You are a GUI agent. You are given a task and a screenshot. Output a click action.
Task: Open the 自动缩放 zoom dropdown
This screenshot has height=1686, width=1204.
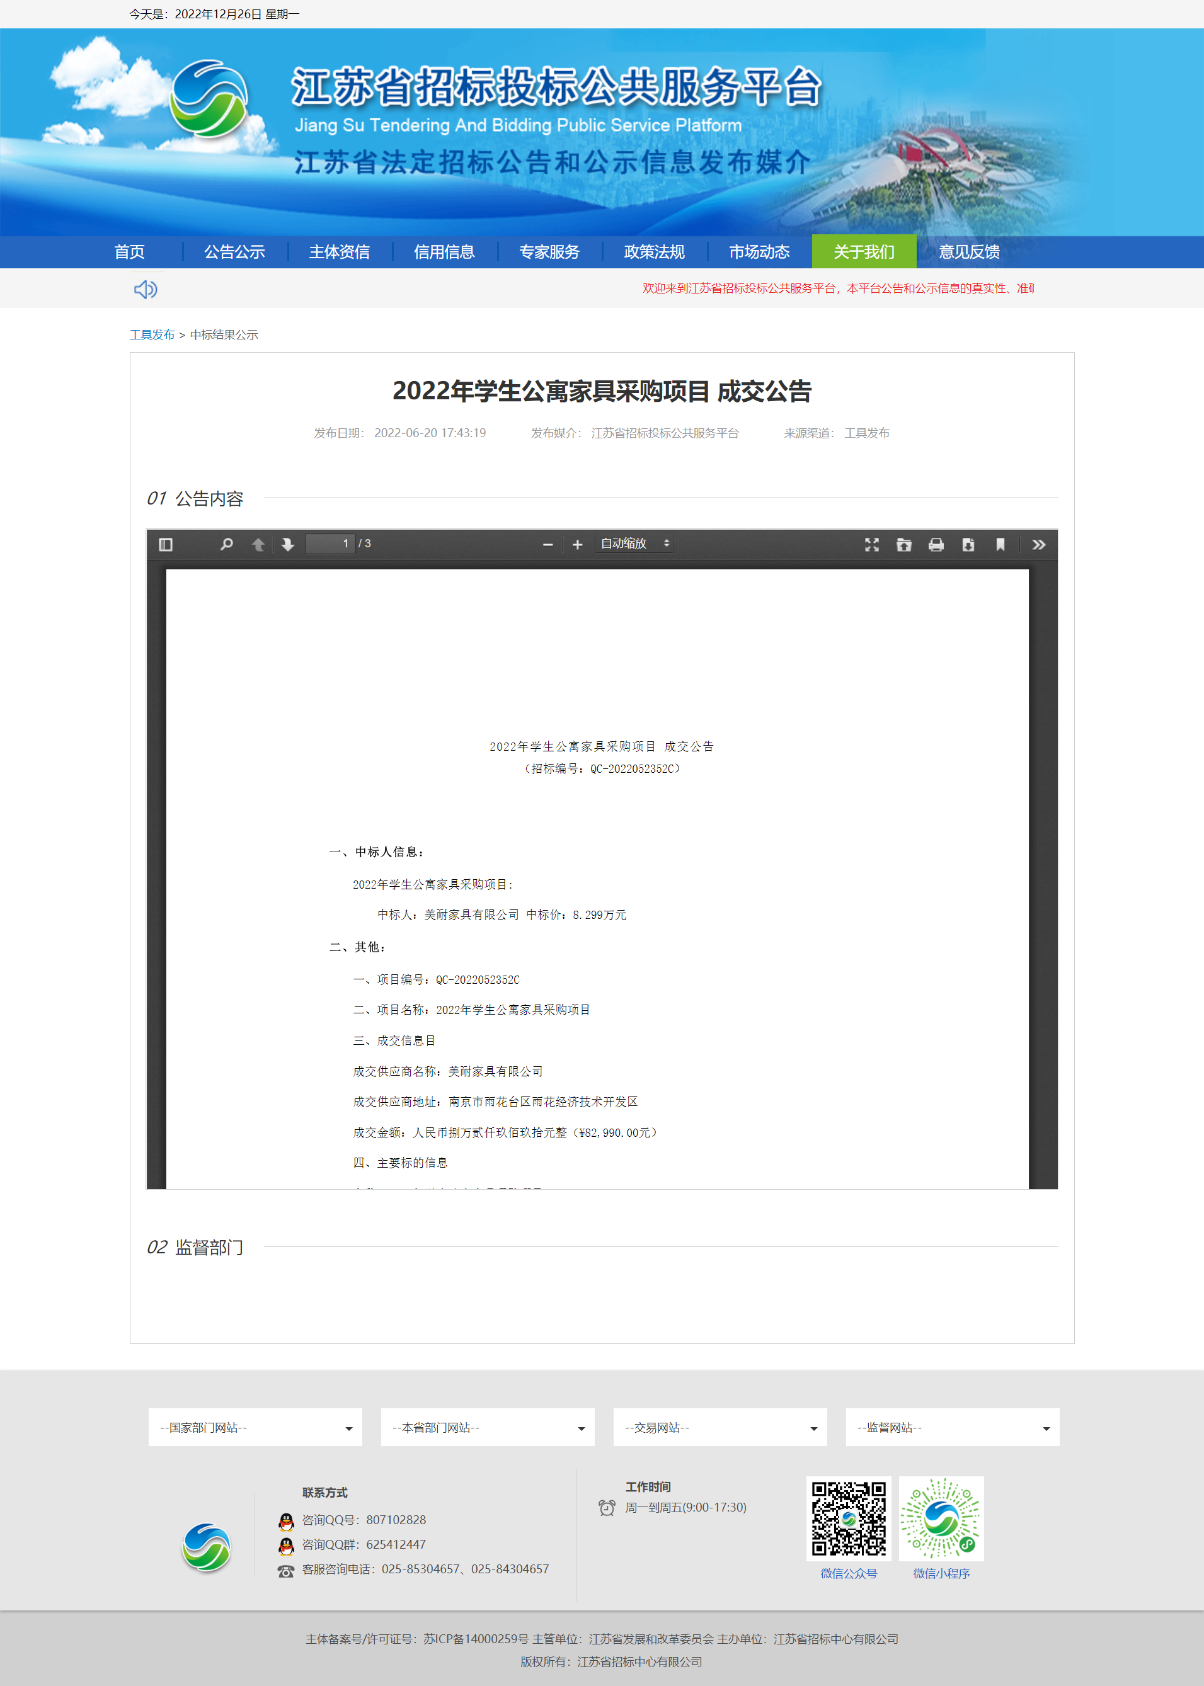[x=634, y=544]
